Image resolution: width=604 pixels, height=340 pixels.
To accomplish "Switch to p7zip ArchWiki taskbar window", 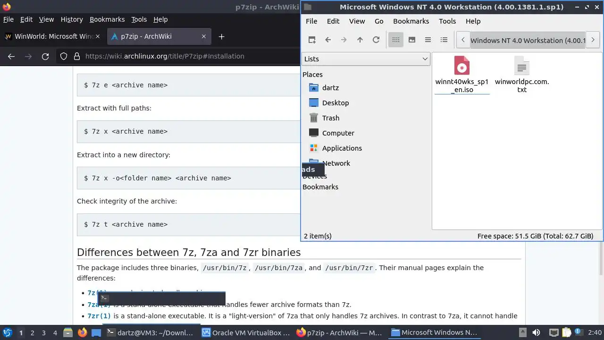I will pos(340,332).
